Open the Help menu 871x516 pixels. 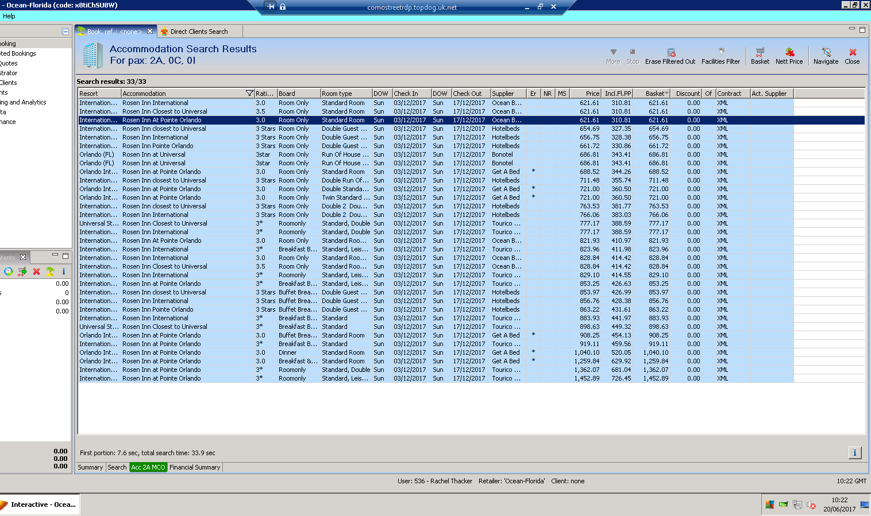(x=9, y=16)
